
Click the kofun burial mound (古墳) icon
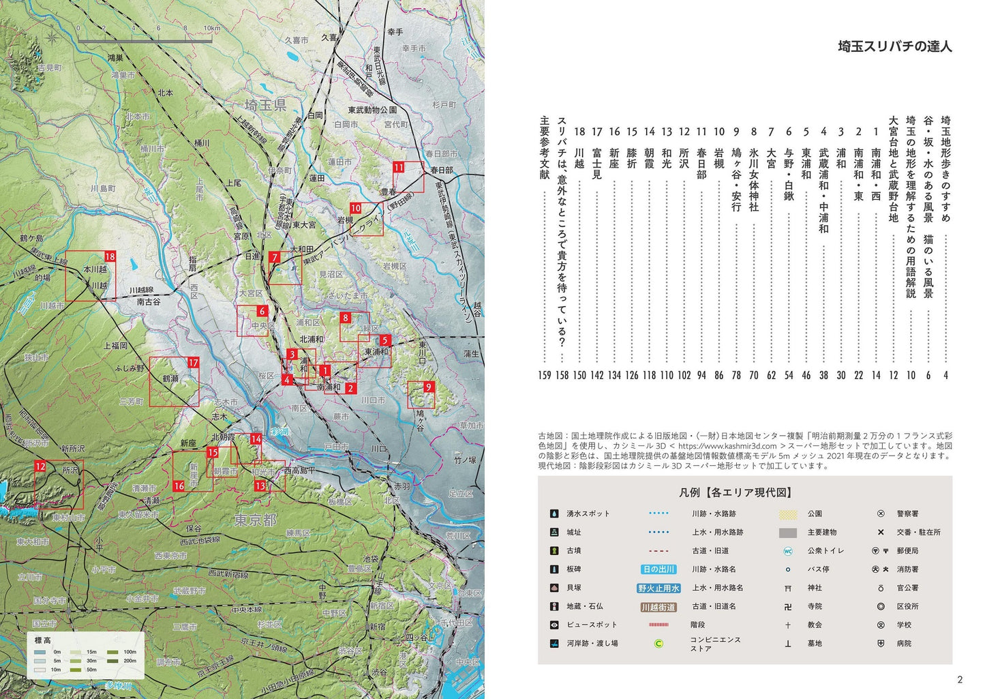point(554,550)
